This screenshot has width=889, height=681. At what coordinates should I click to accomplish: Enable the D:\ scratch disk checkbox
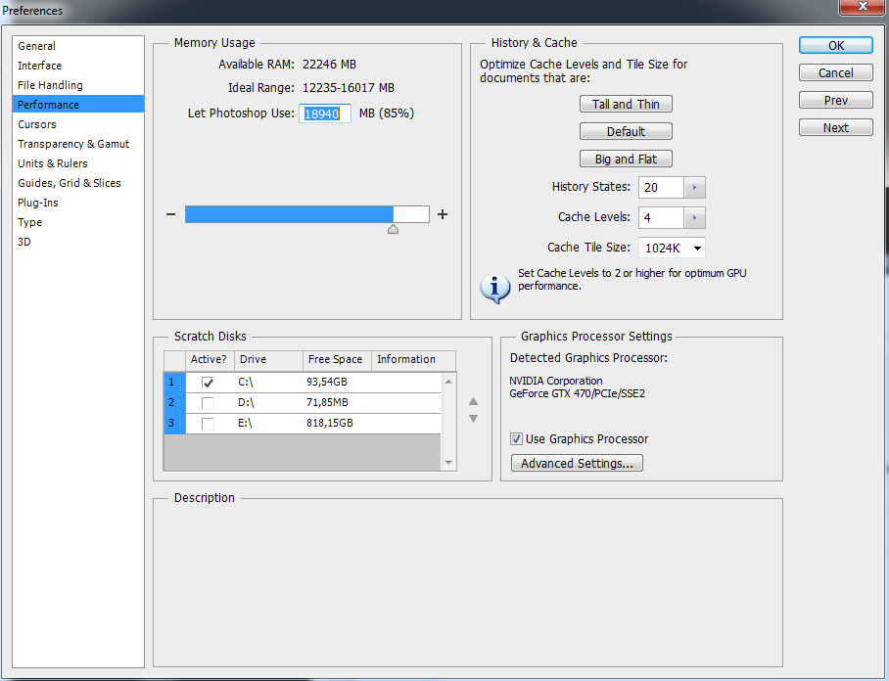(208, 403)
